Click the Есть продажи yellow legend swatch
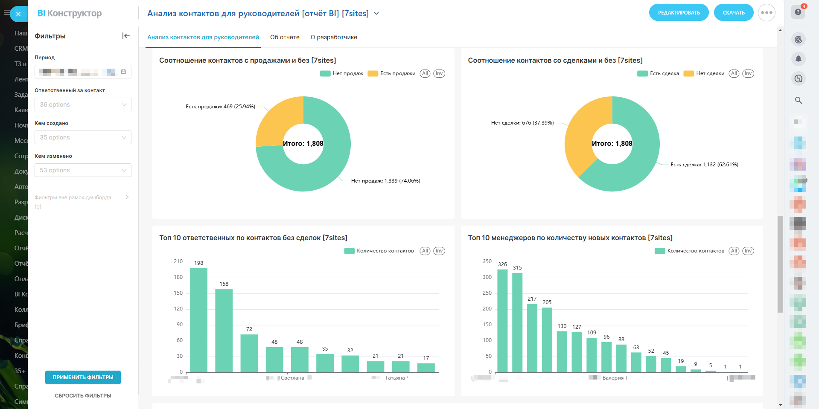Viewport: 819px width, 409px height. click(373, 73)
